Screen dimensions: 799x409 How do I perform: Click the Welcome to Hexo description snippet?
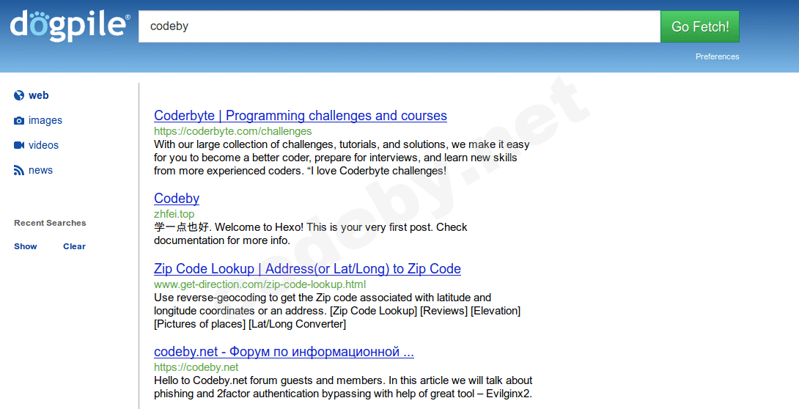point(310,234)
